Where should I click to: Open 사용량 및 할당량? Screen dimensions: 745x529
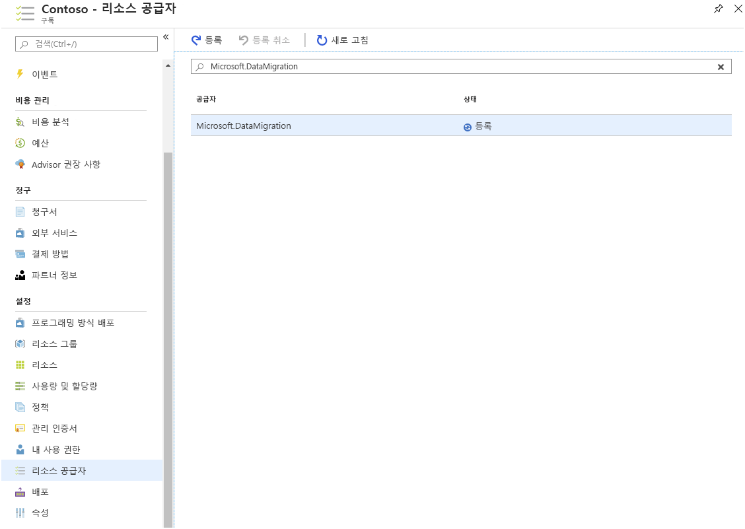65,386
